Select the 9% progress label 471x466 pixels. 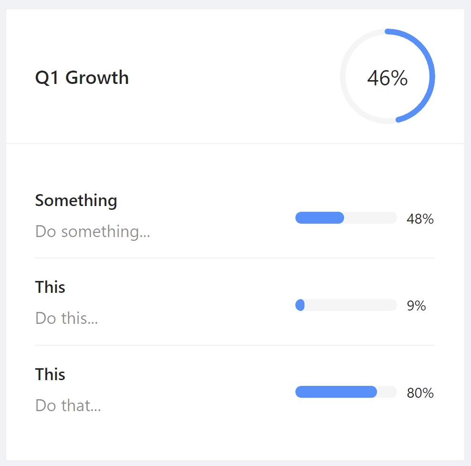point(416,306)
